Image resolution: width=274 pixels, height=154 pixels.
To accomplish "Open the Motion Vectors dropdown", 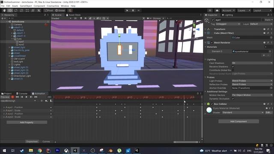I will click(252, 95).
